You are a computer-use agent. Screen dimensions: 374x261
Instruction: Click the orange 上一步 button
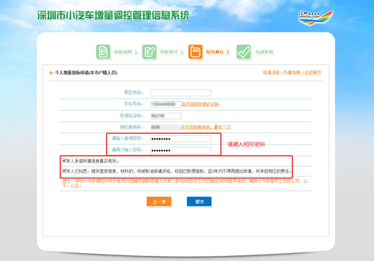(x=159, y=201)
